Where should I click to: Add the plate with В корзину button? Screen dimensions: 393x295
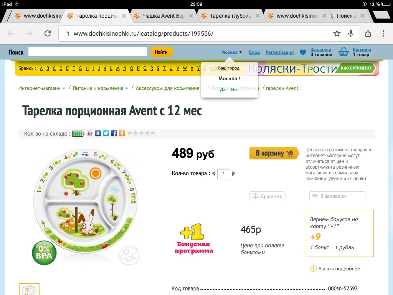coord(274,153)
